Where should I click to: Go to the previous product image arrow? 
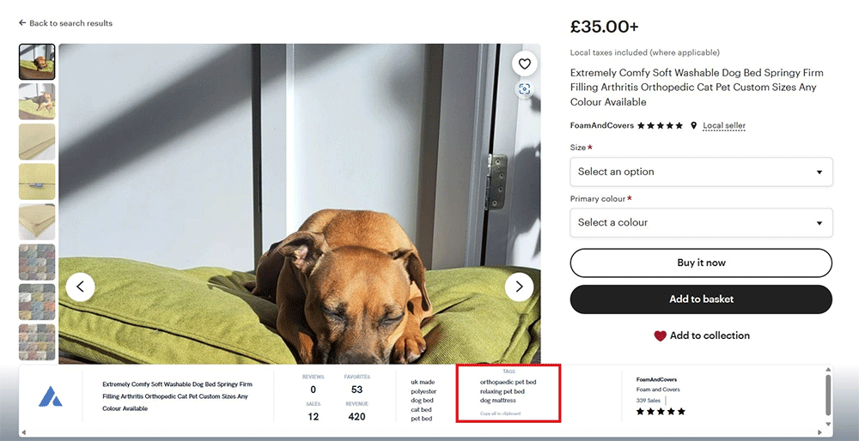(80, 287)
